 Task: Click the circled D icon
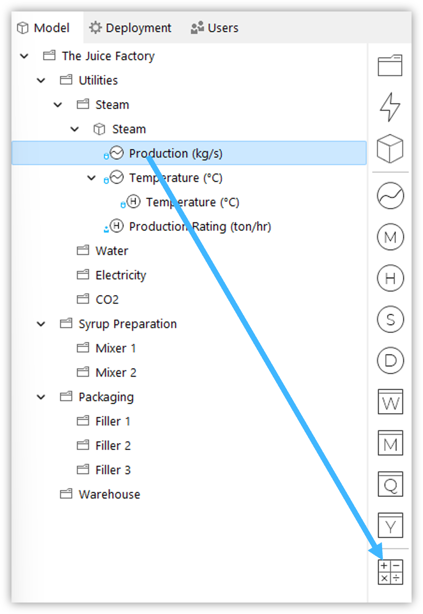[x=390, y=361]
